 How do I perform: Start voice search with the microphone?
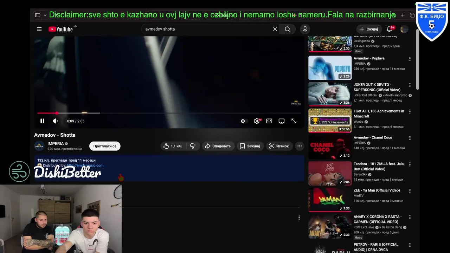[305, 29]
